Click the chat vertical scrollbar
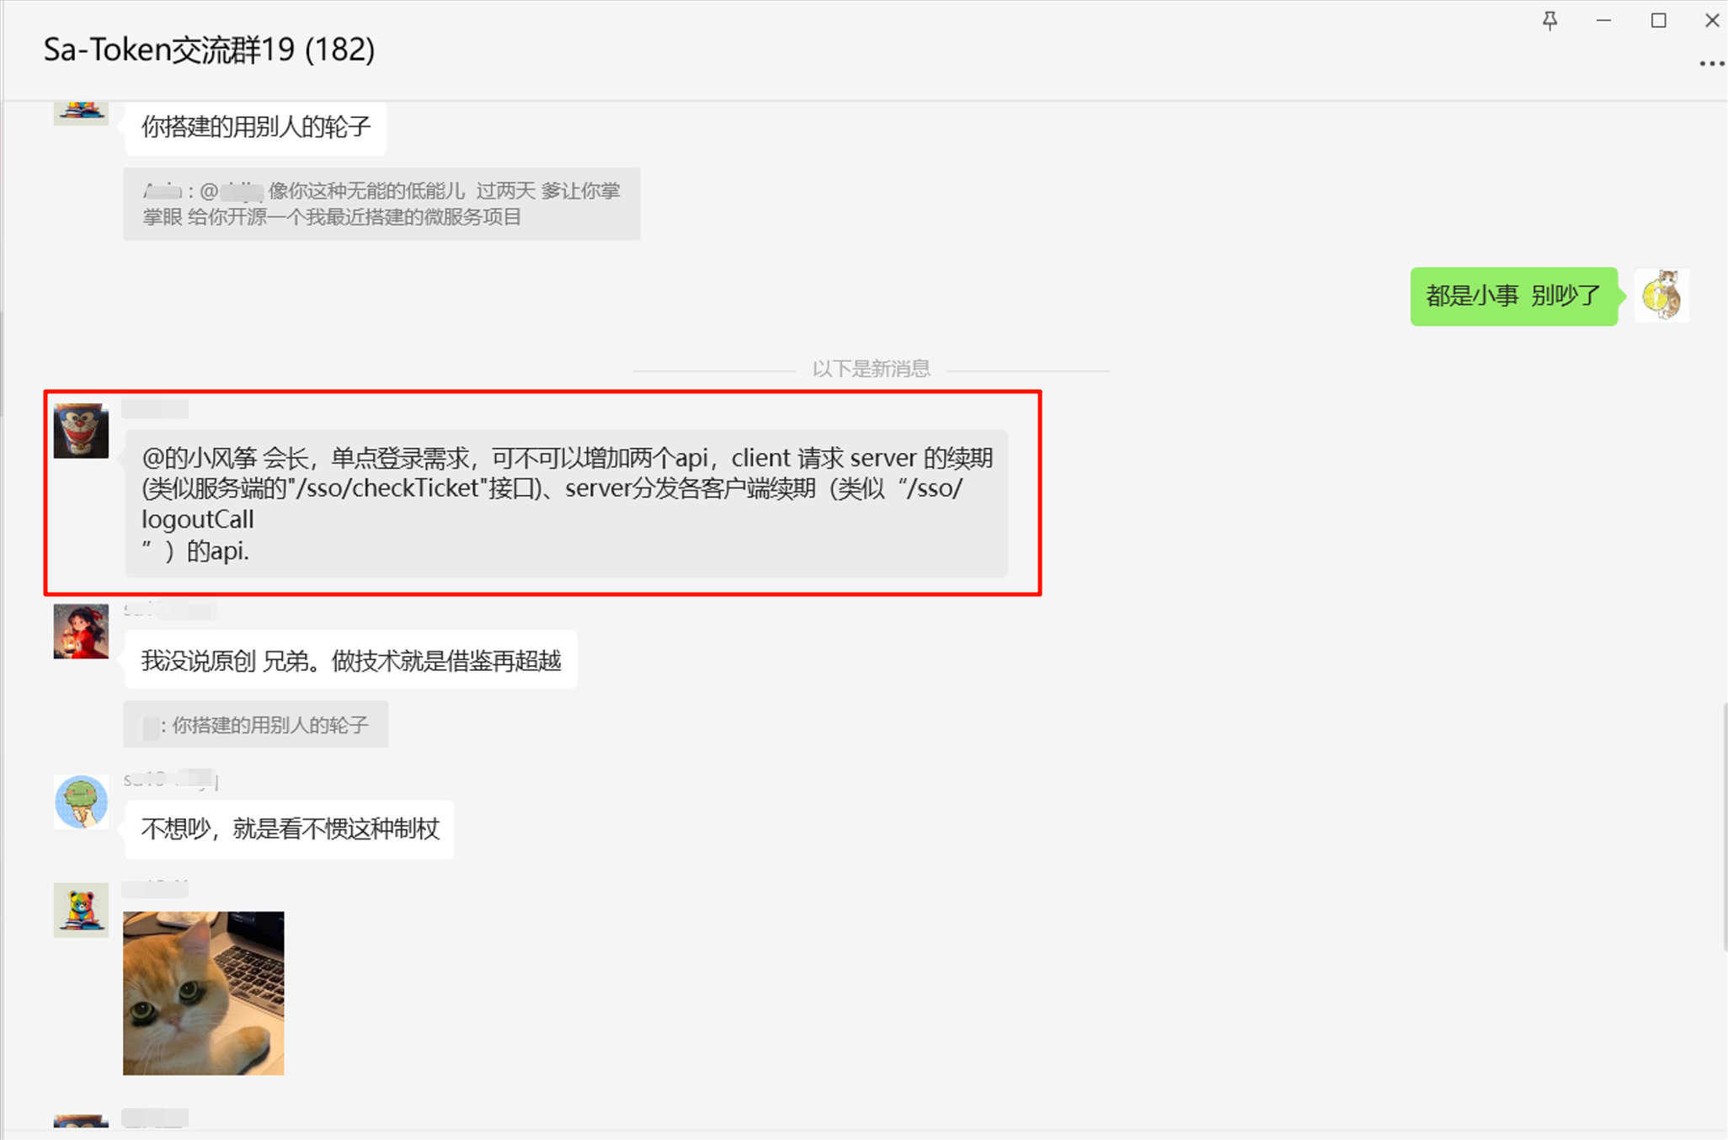The image size is (1728, 1140). coord(1724,828)
